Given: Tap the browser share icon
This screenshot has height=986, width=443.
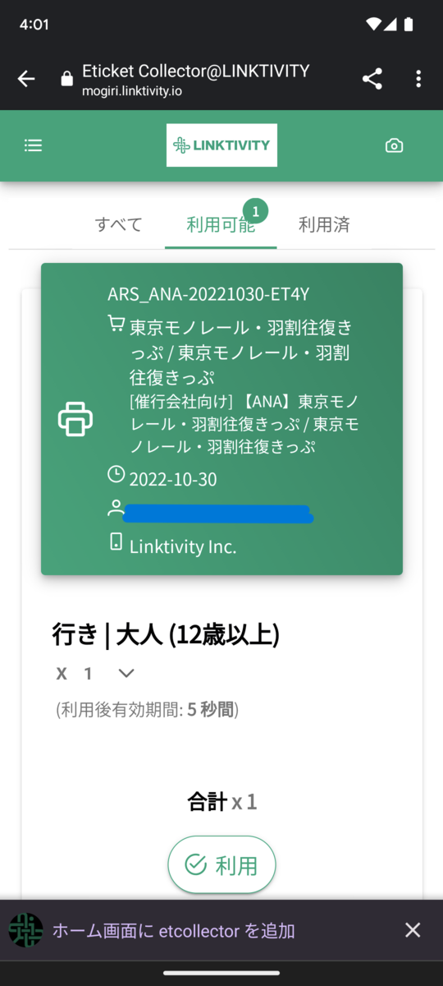Looking at the screenshot, I should point(372,79).
